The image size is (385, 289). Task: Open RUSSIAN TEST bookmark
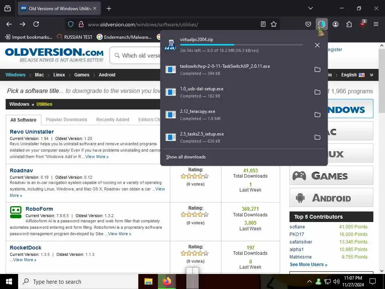pos(75,37)
